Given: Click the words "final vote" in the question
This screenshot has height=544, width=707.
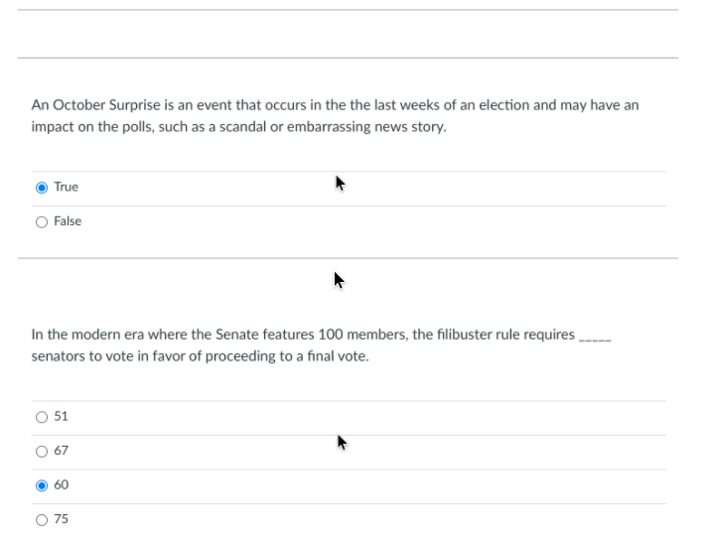Looking at the screenshot, I should pos(336,356).
